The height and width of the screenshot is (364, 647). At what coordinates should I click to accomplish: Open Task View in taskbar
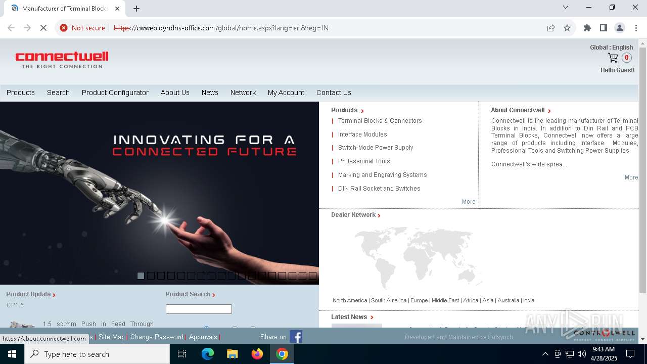click(x=182, y=354)
